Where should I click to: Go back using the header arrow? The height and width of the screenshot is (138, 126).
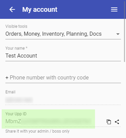click(x=12, y=9)
